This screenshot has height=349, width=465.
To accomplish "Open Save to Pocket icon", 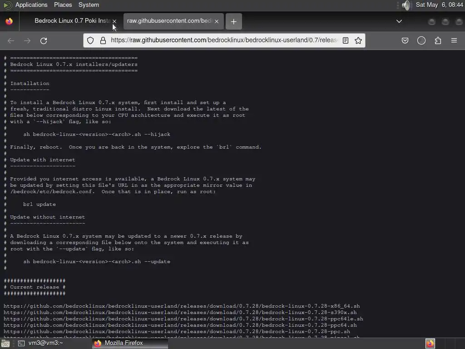I will tap(405, 40).
